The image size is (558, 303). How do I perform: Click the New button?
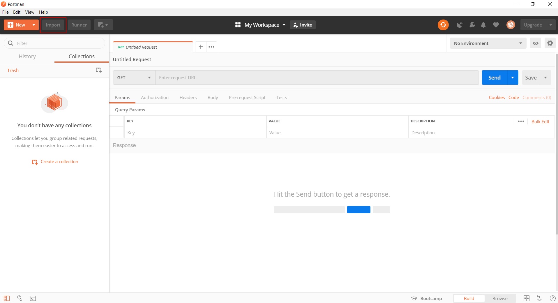[x=17, y=25]
